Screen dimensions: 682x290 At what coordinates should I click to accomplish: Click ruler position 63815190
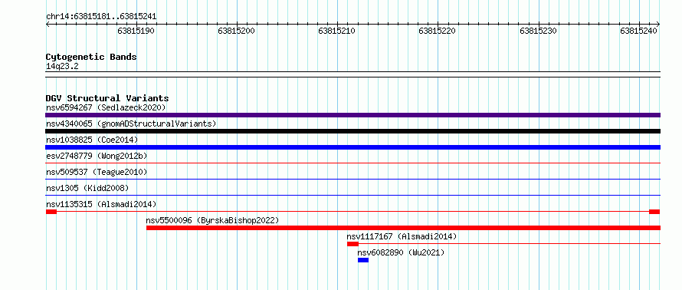coord(136,31)
